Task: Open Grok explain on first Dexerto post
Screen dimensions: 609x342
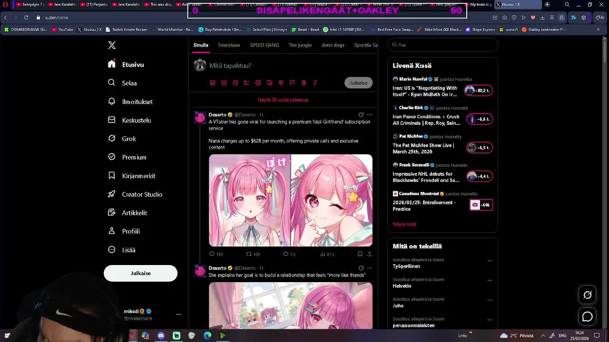Action: (361, 114)
